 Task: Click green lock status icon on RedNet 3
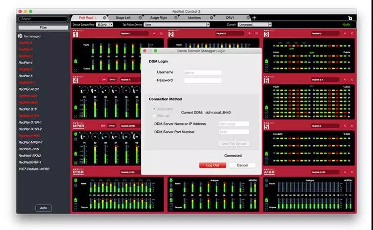tap(266, 61)
